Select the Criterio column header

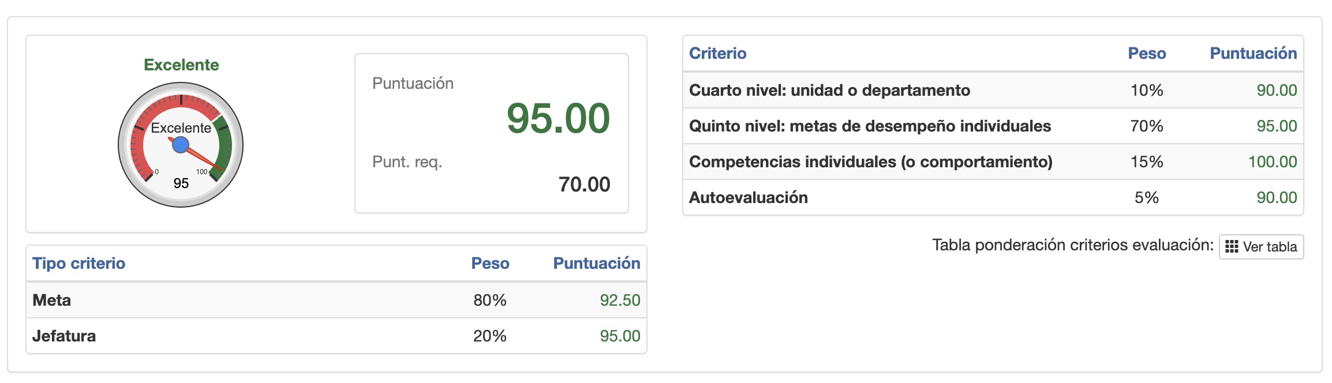pos(717,54)
